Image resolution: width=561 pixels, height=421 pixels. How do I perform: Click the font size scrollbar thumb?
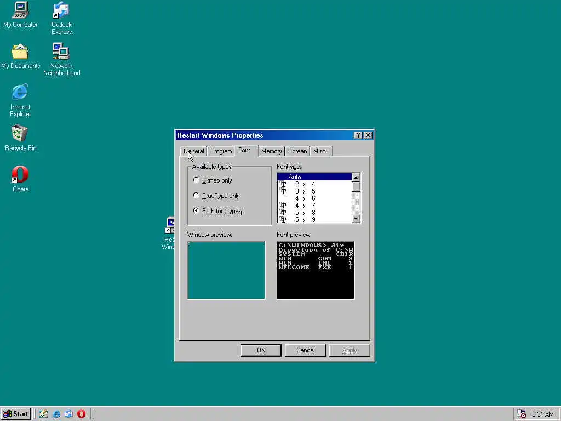(x=356, y=187)
